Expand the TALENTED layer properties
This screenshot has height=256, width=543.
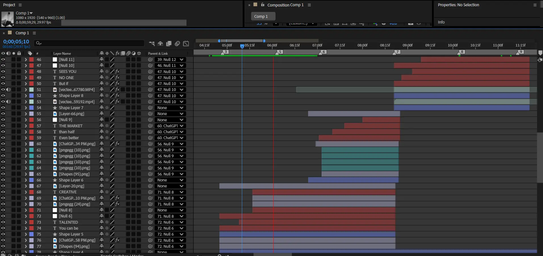tap(26, 222)
